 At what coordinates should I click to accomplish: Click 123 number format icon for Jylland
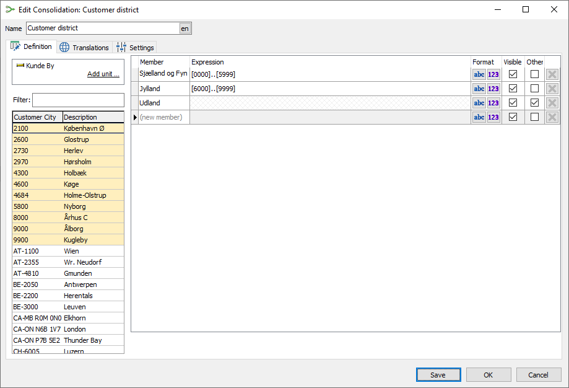pos(493,89)
